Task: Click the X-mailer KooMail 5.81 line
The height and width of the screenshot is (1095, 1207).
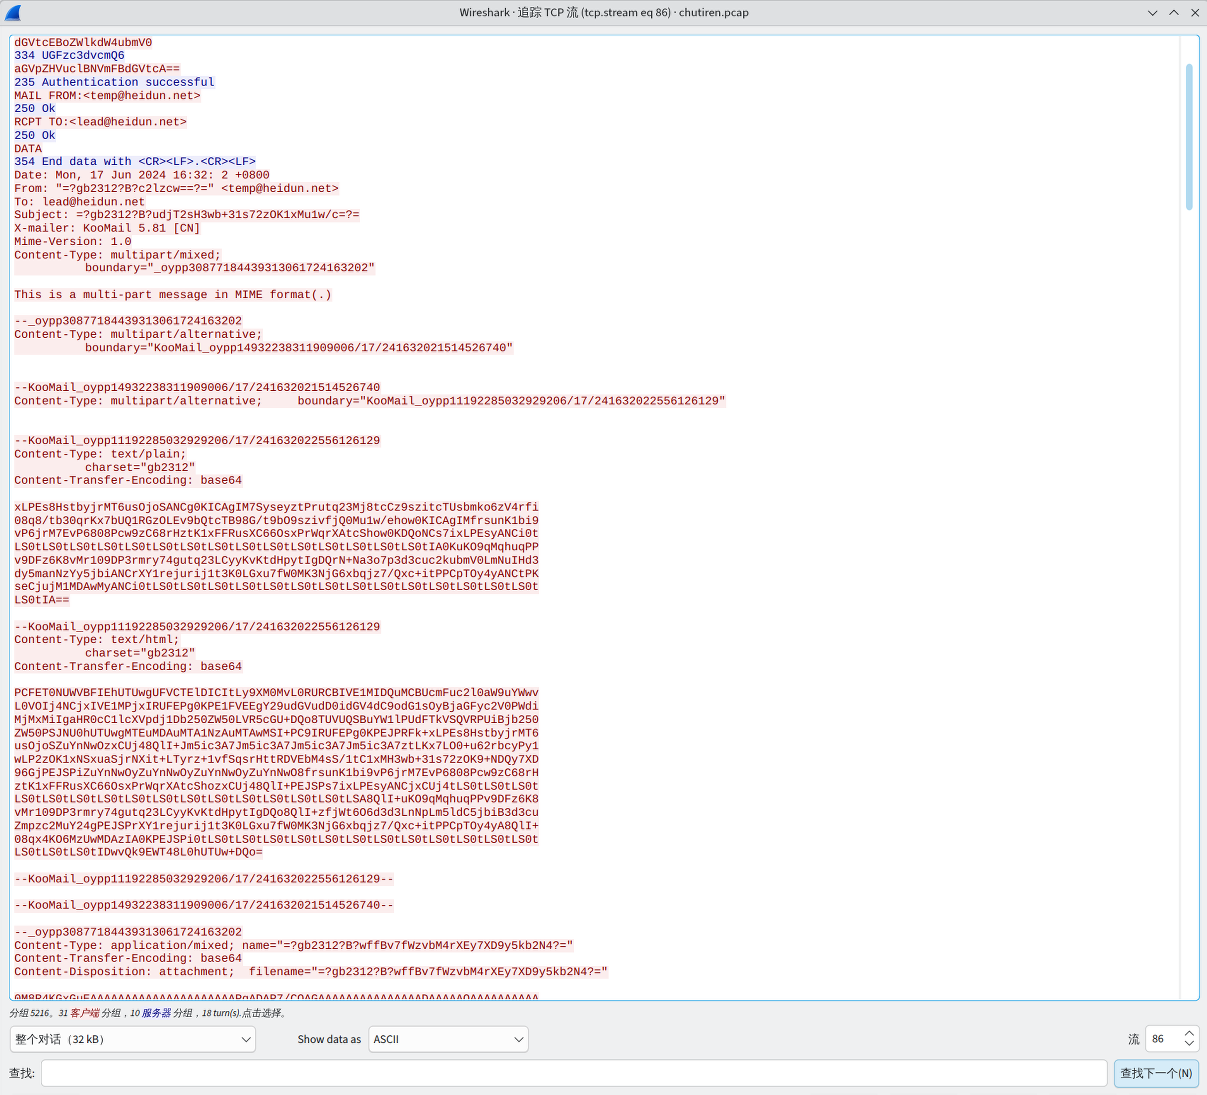Action: [x=107, y=228]
